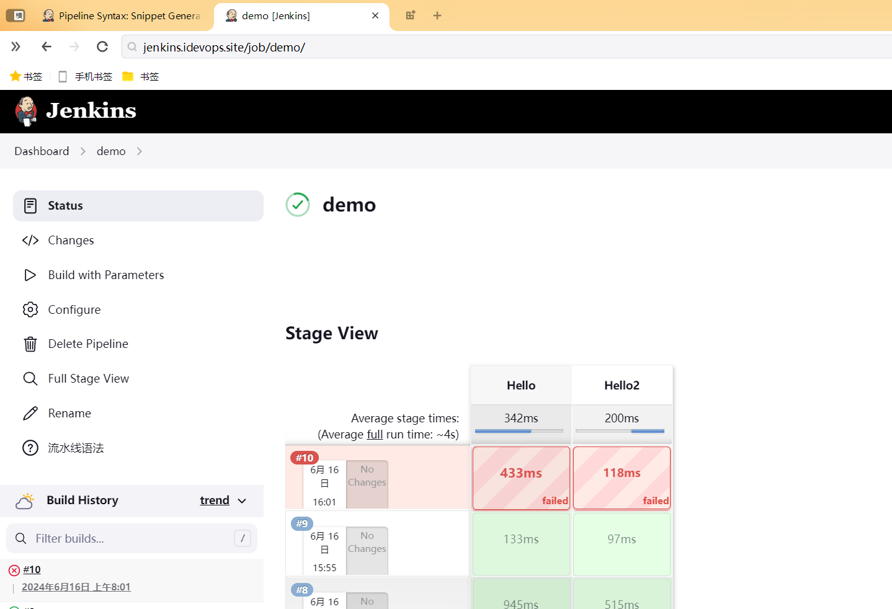
Task: Open the yellow folder 书签 bookmark
Action: [x=141, y=76]
